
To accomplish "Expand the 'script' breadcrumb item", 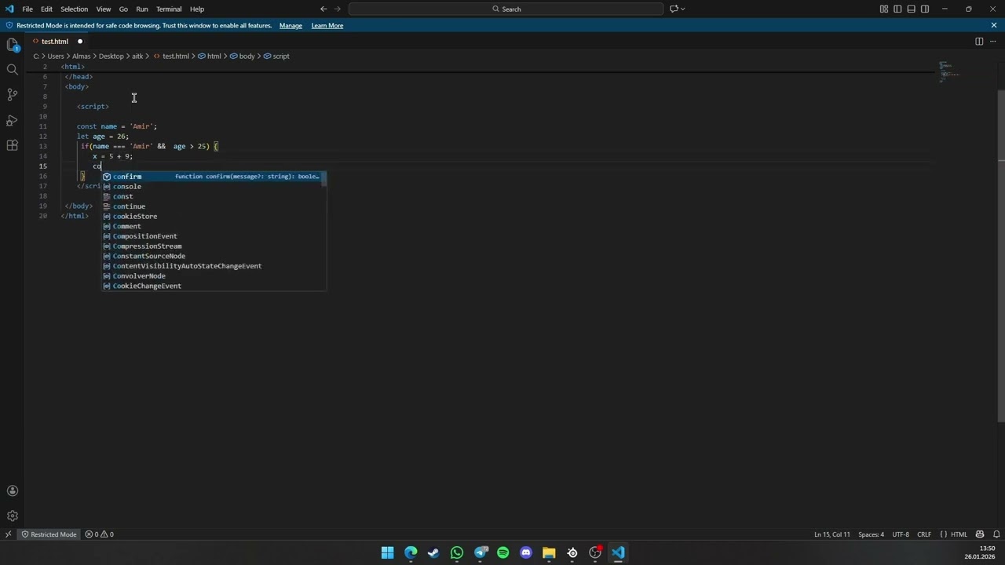I will pyautogui.click(x=276, y=56).
